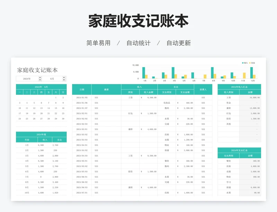Screen dimensions: 277x212
Task: Click the 2024年 6月 calendar title header
Action: (41, 87)
